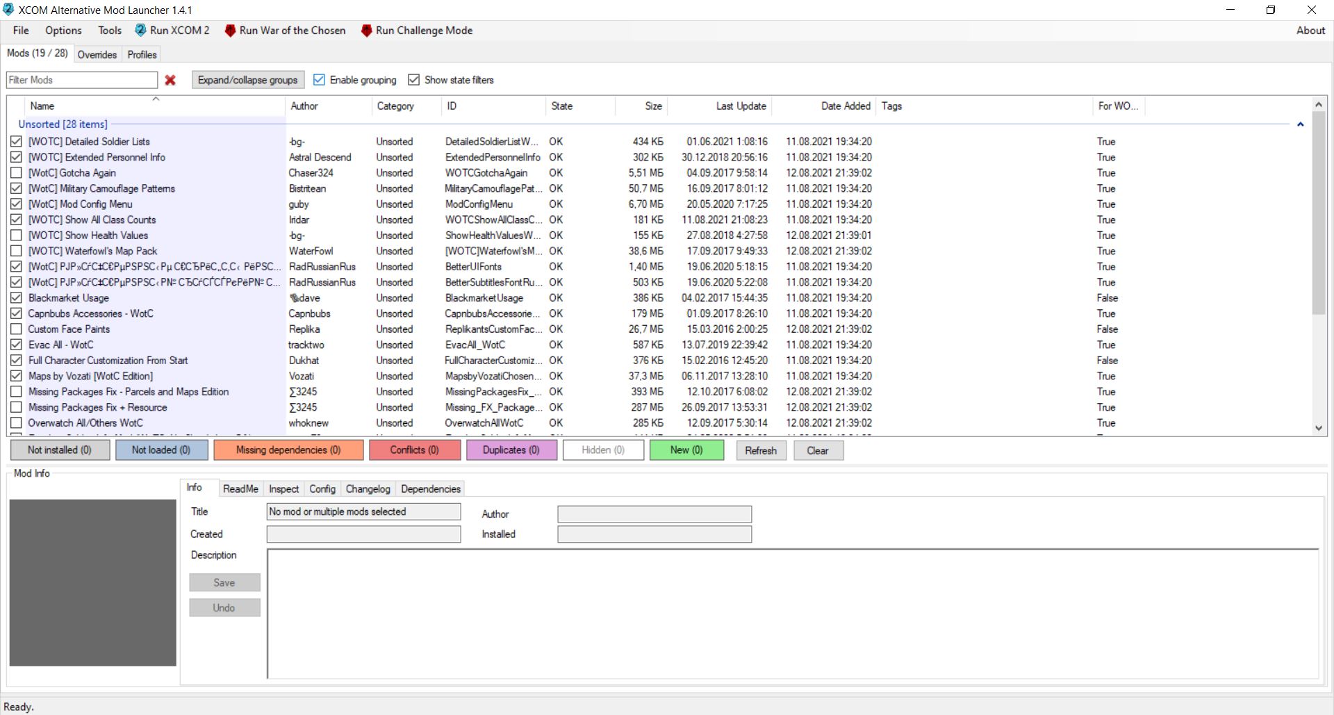The image size is (1334, 715).
Task: Sort by Last Update column
Action: [719, 106]
